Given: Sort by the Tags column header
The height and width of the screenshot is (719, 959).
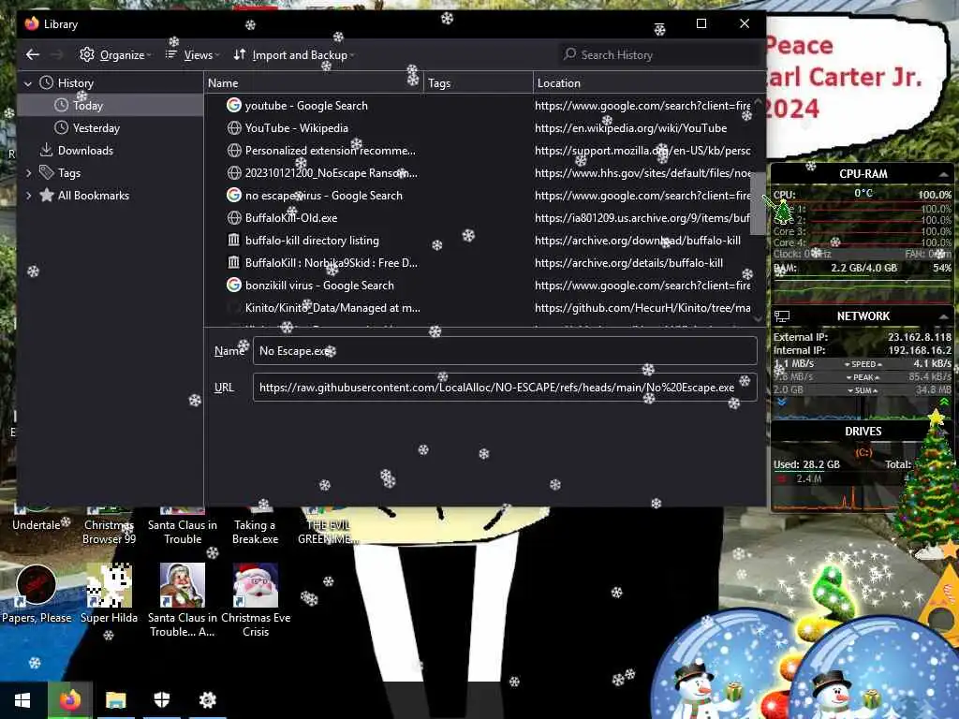Looking at the screenshot, I should click(478, 83).
